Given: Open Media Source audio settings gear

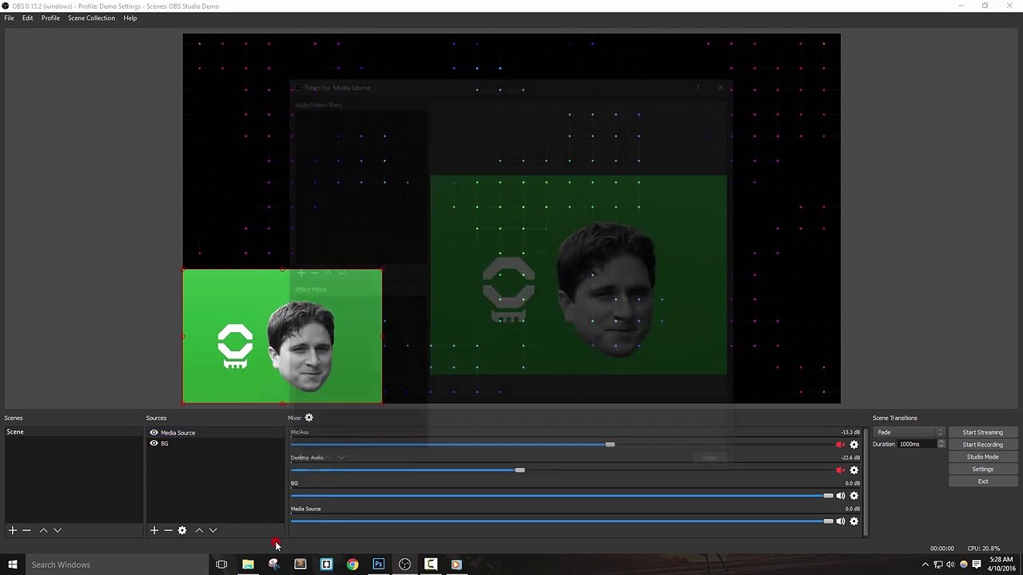Looking at the screenshot, I should (x=854, y=521).
